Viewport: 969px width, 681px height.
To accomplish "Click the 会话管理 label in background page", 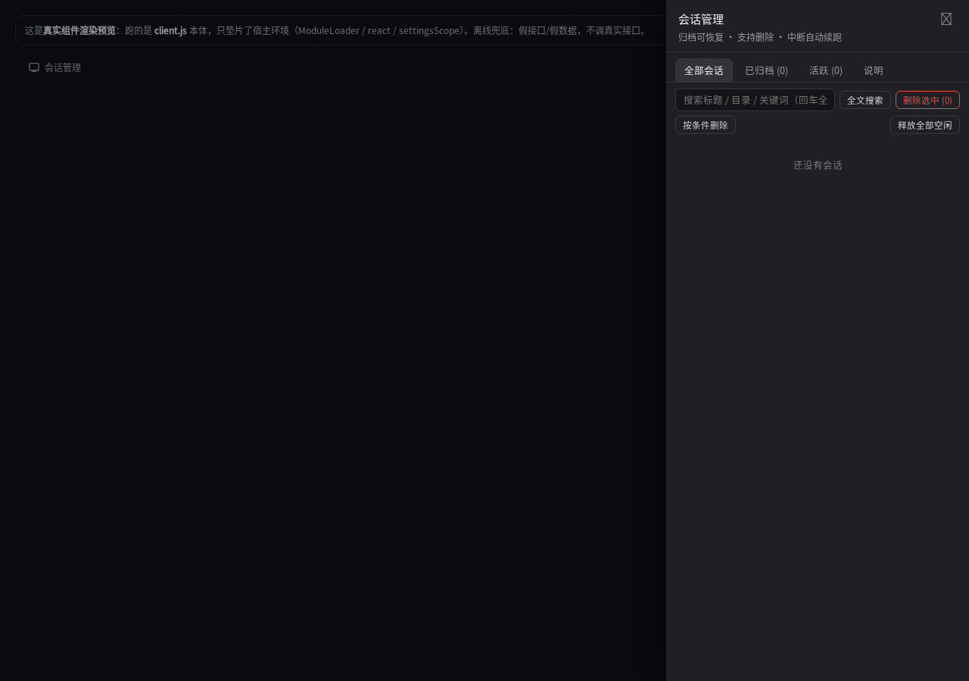I will [x=63, y=67].
